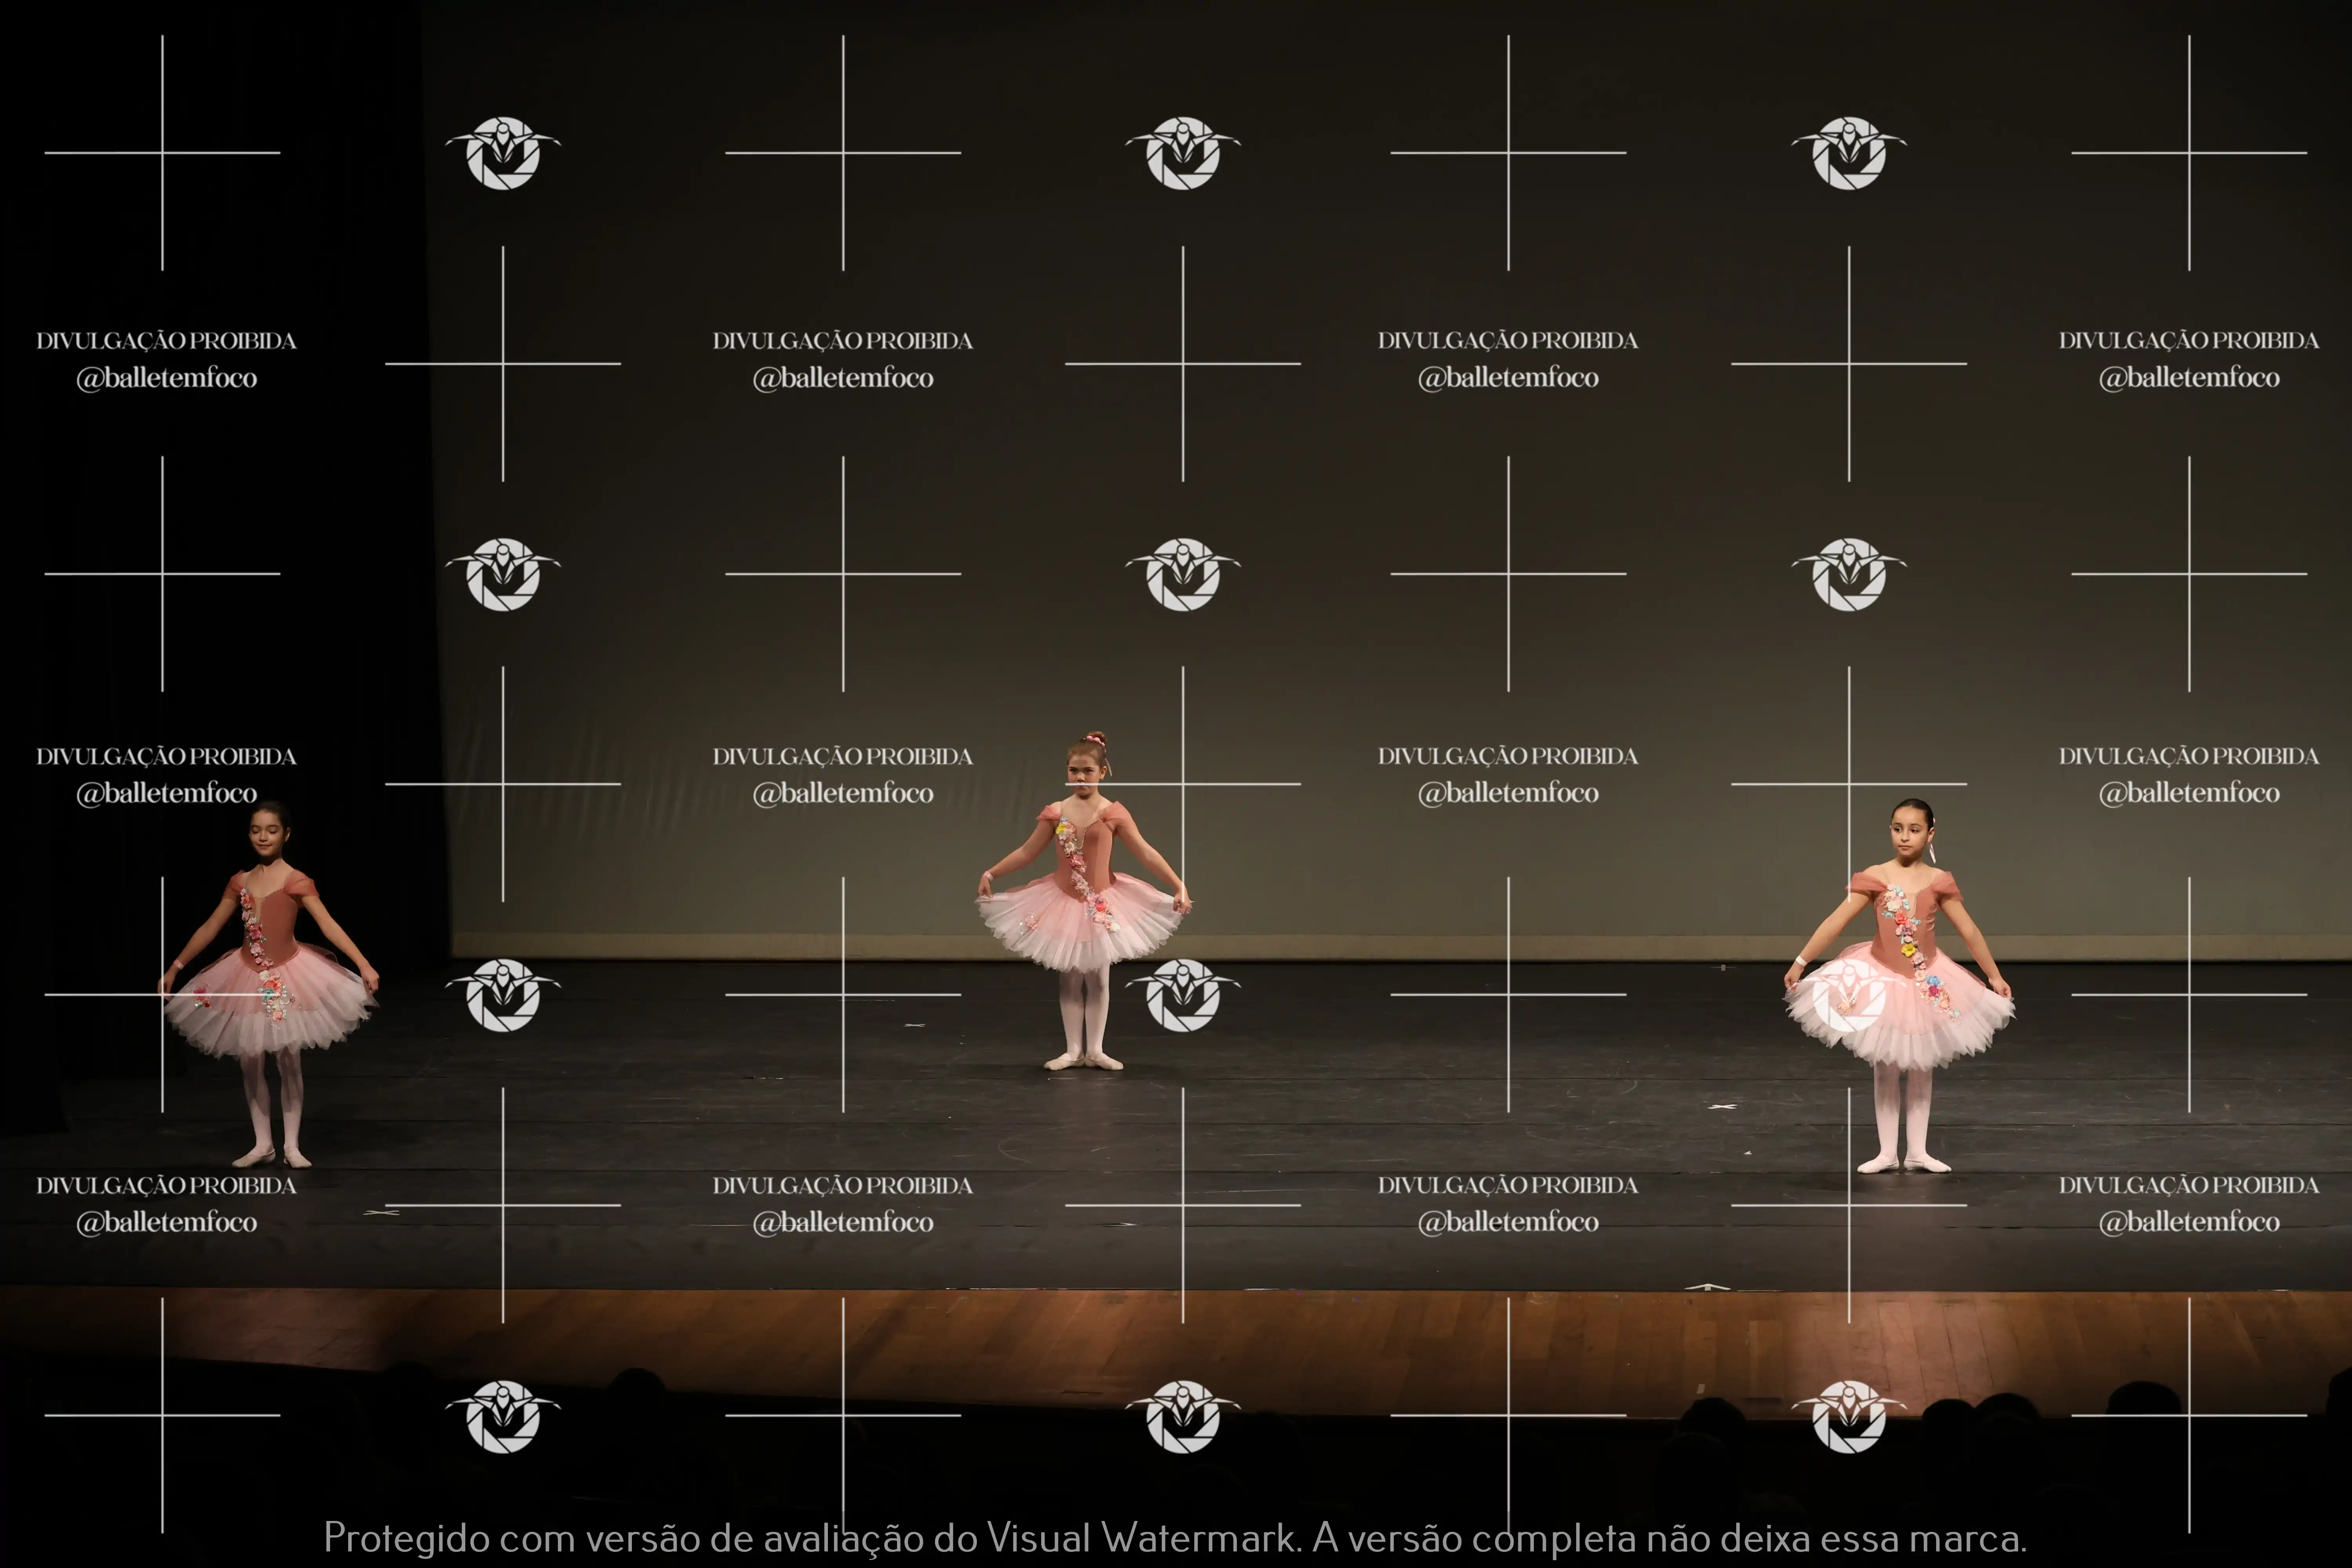
Task: Click the center ballerina's pink hair bun
Action: pyautogui.click(x=1095, y=740)
